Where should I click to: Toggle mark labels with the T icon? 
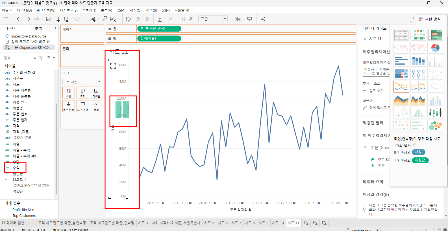pos(182,19)
